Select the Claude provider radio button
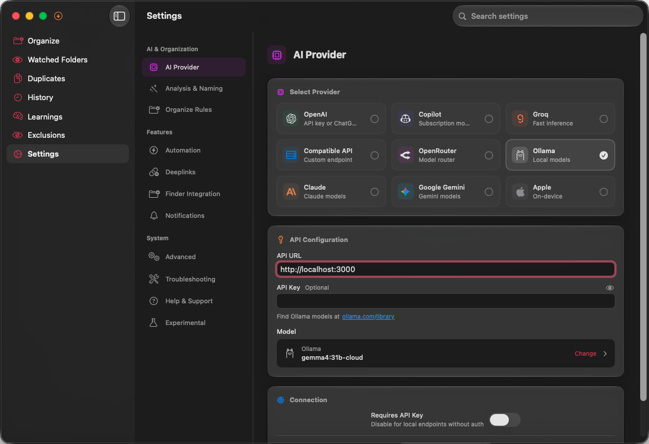The height and width of the screenshot is (444, 649). pos(375,191)
